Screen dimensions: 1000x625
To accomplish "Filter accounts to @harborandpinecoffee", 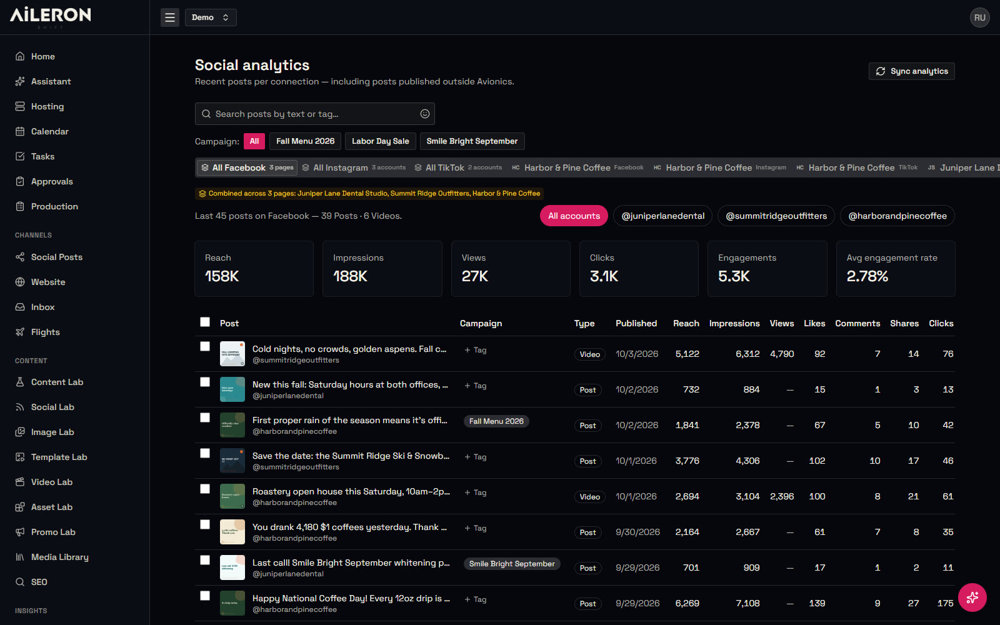I will coord(897,216).
